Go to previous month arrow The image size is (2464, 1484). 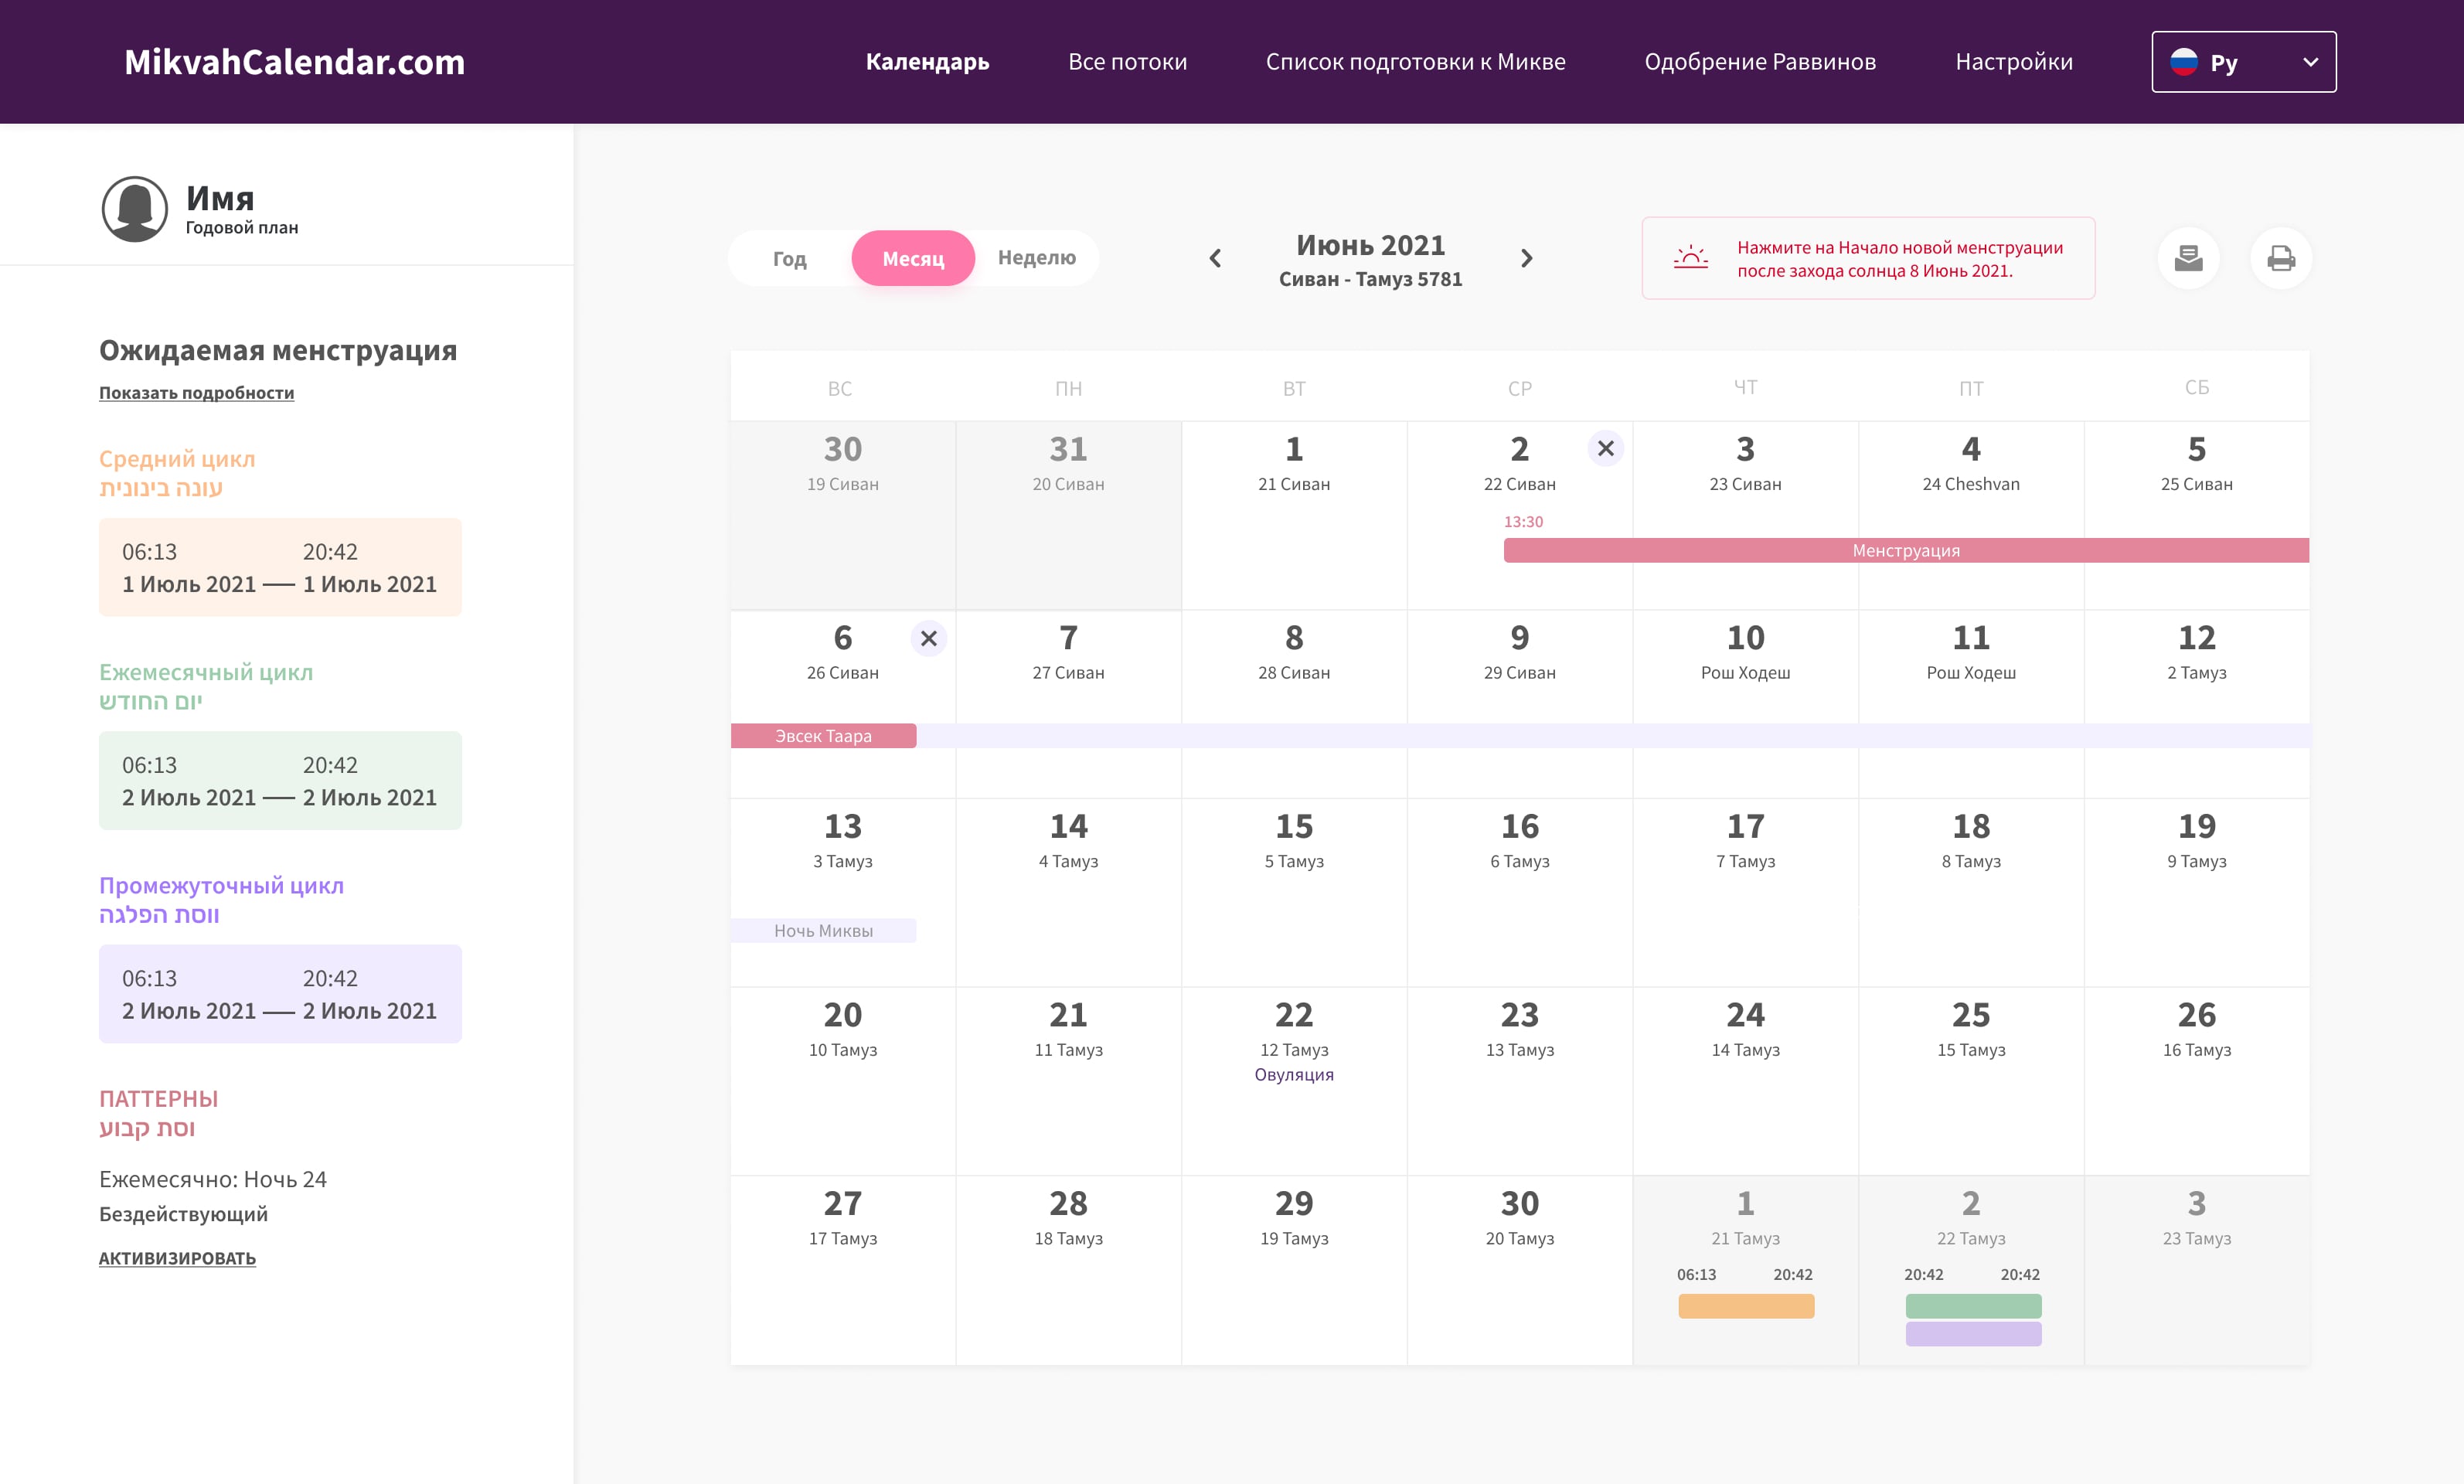(1215, 258)
